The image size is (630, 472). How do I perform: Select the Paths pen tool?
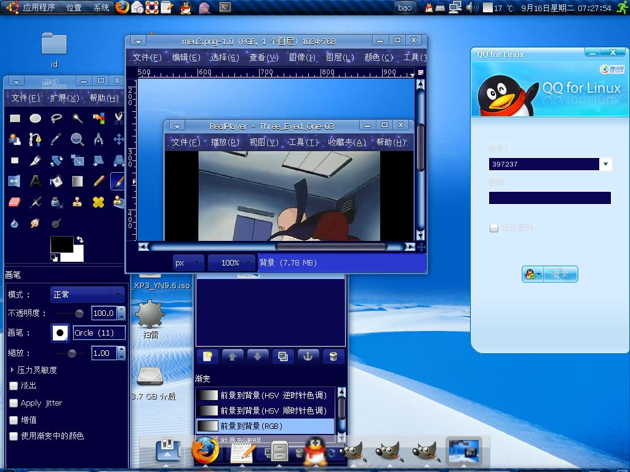(x=35, y=140)
